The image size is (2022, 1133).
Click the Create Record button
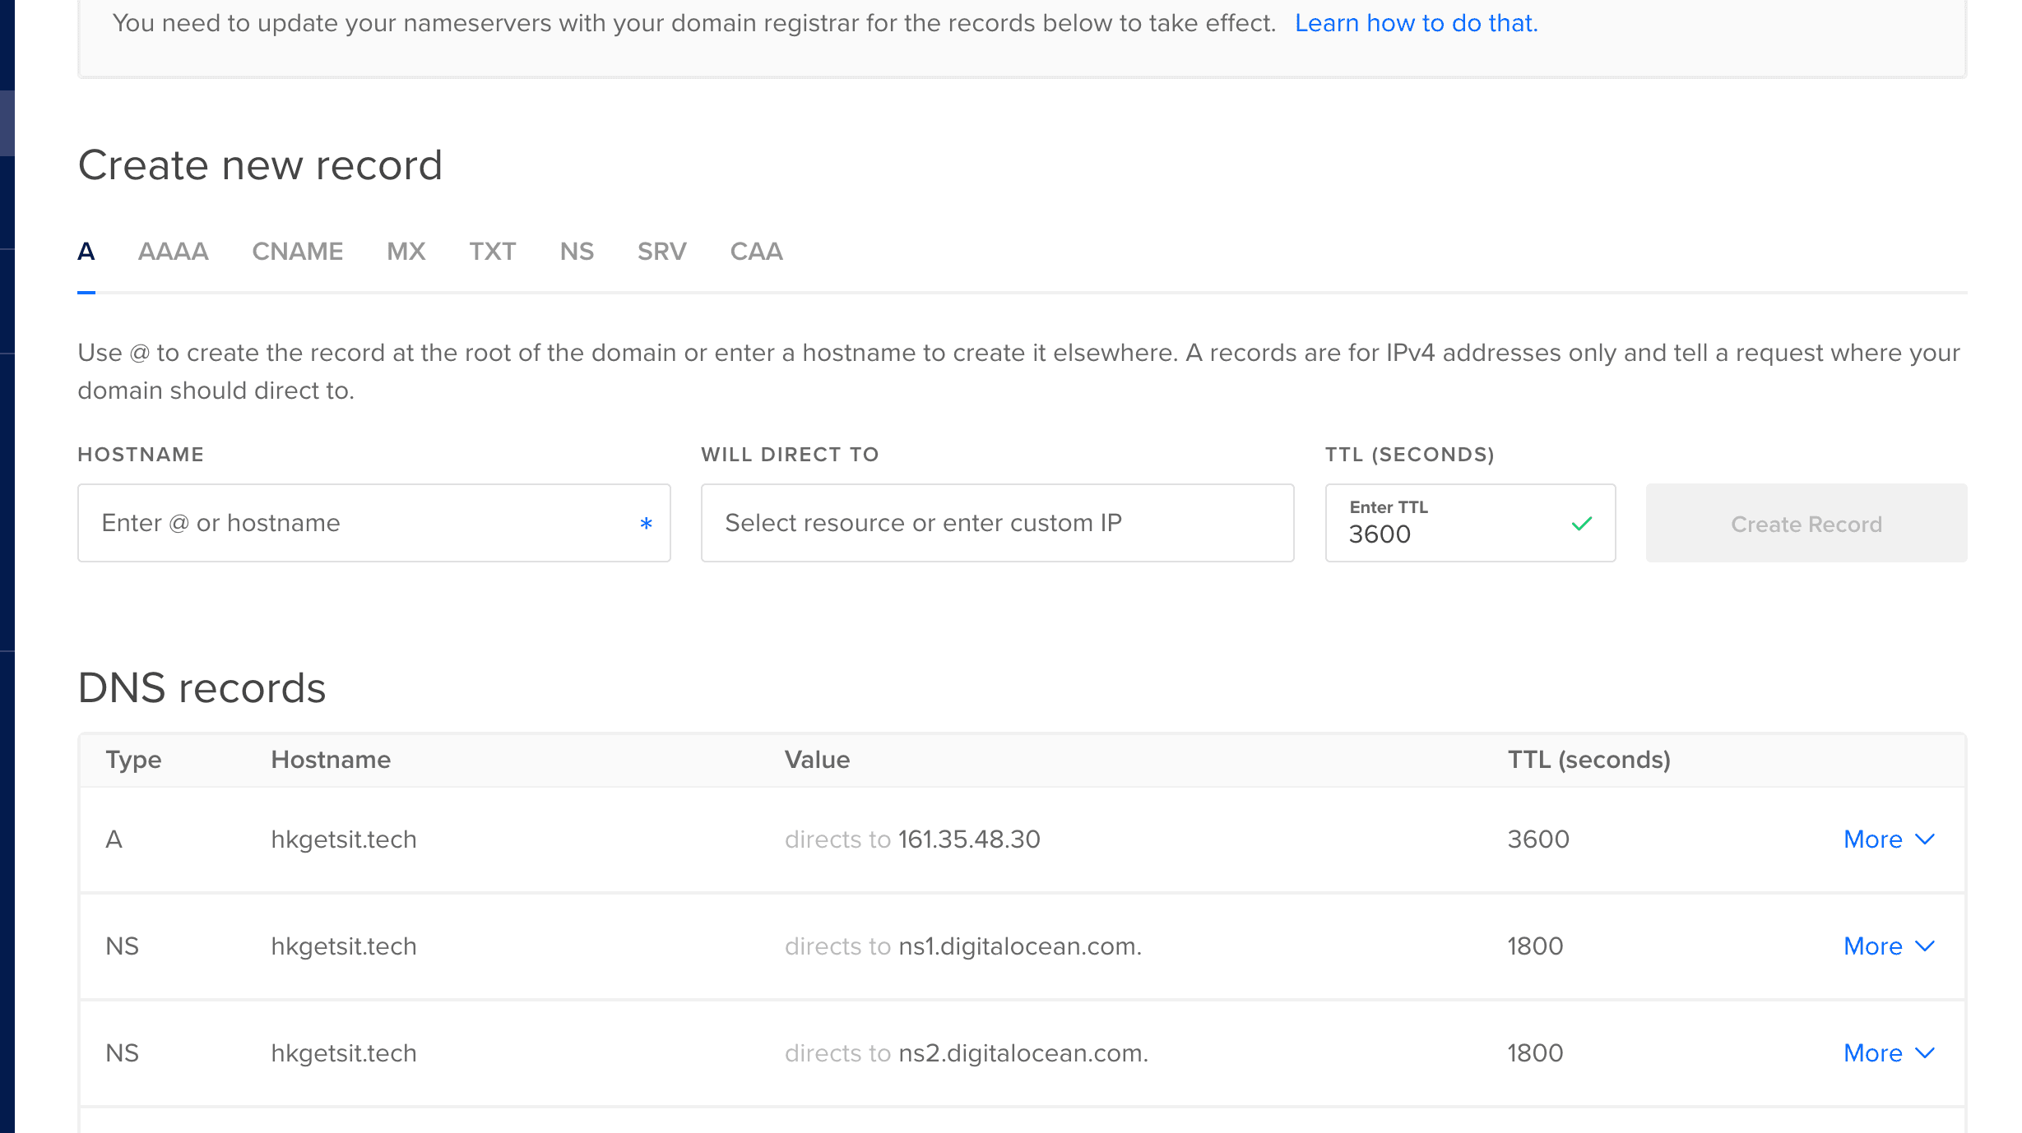coord(1806,523)
